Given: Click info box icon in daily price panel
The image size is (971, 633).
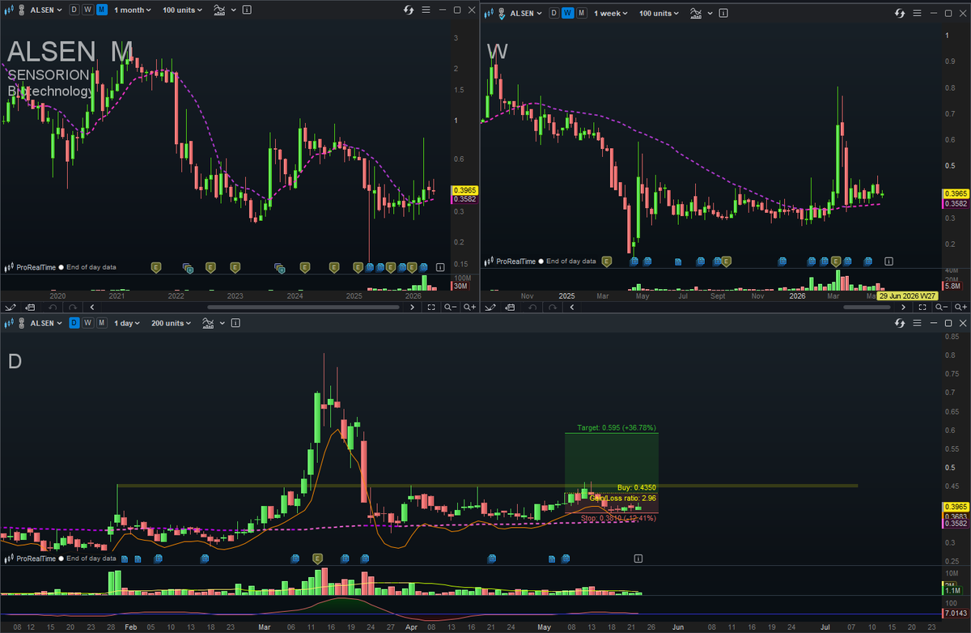Looking at the screenshot, I should (x=638, y=559).
